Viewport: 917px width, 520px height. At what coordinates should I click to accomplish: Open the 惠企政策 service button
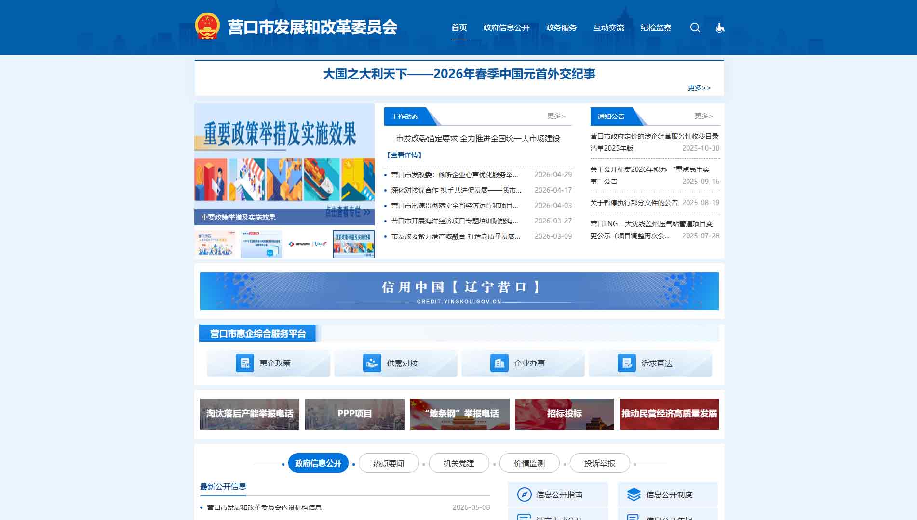tap(269, 363)
